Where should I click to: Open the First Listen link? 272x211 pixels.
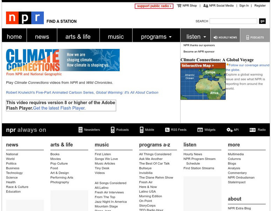(x=103, y=154)
